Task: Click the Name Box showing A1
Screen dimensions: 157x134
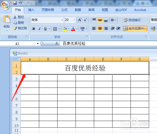Action: (18, 44)
